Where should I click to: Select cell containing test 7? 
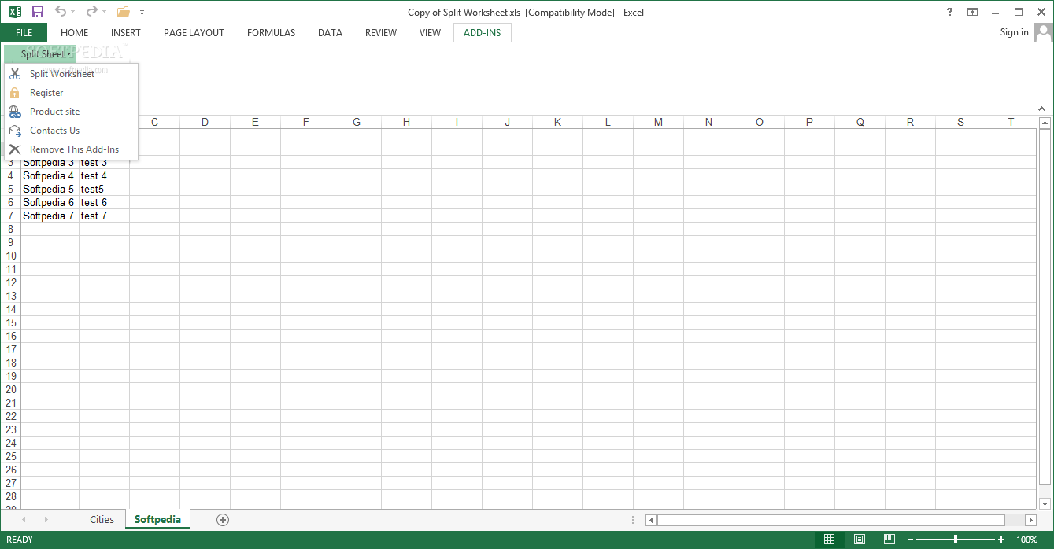(x=104, y=216)
